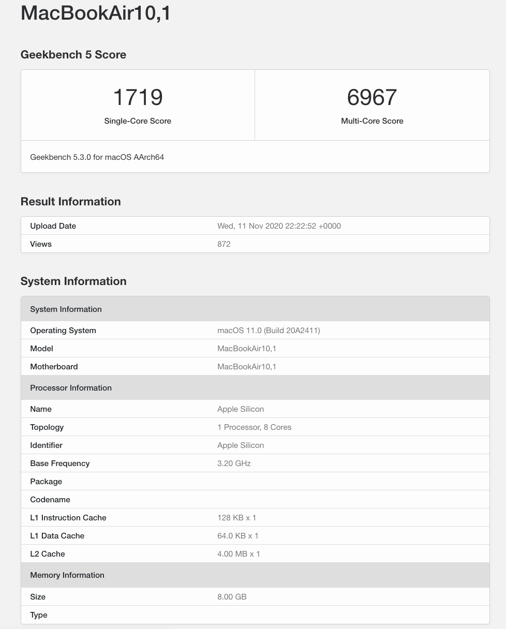Select the 128 KB x 1 value
506x629 pixels.
(237, 518)
